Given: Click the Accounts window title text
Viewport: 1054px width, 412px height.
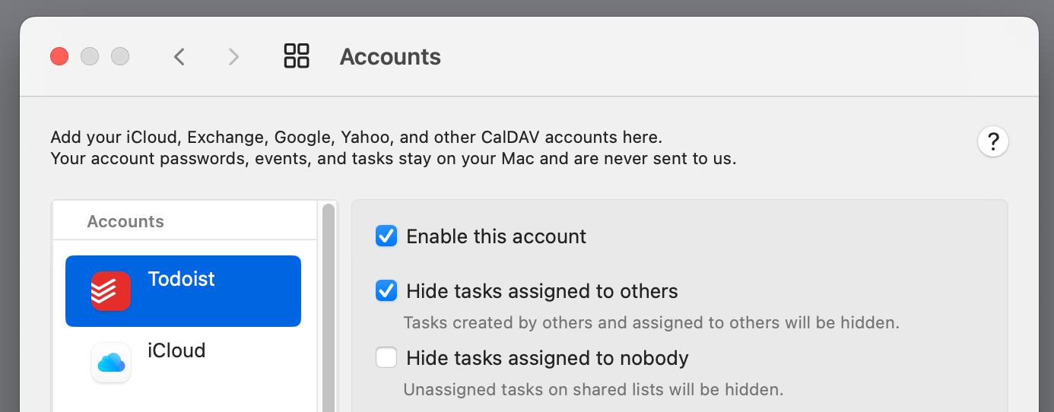Looking at the screenshot, I should point(390,57).
